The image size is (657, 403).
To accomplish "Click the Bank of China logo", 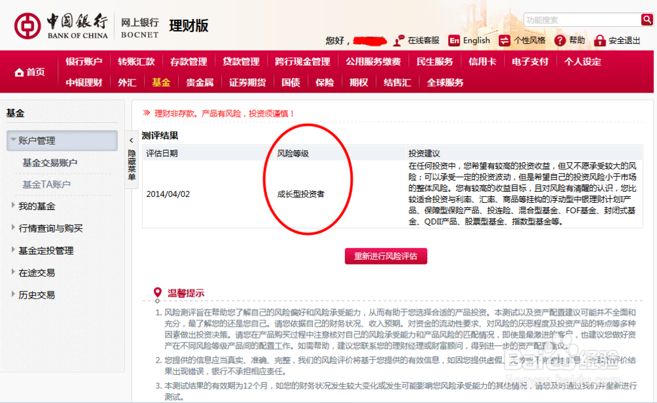I will (x=62, y=26).
